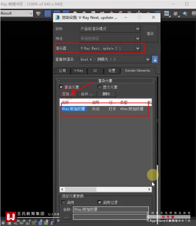Click the 删除 delete button
196x226 pixels.
(x=106, y=94)
